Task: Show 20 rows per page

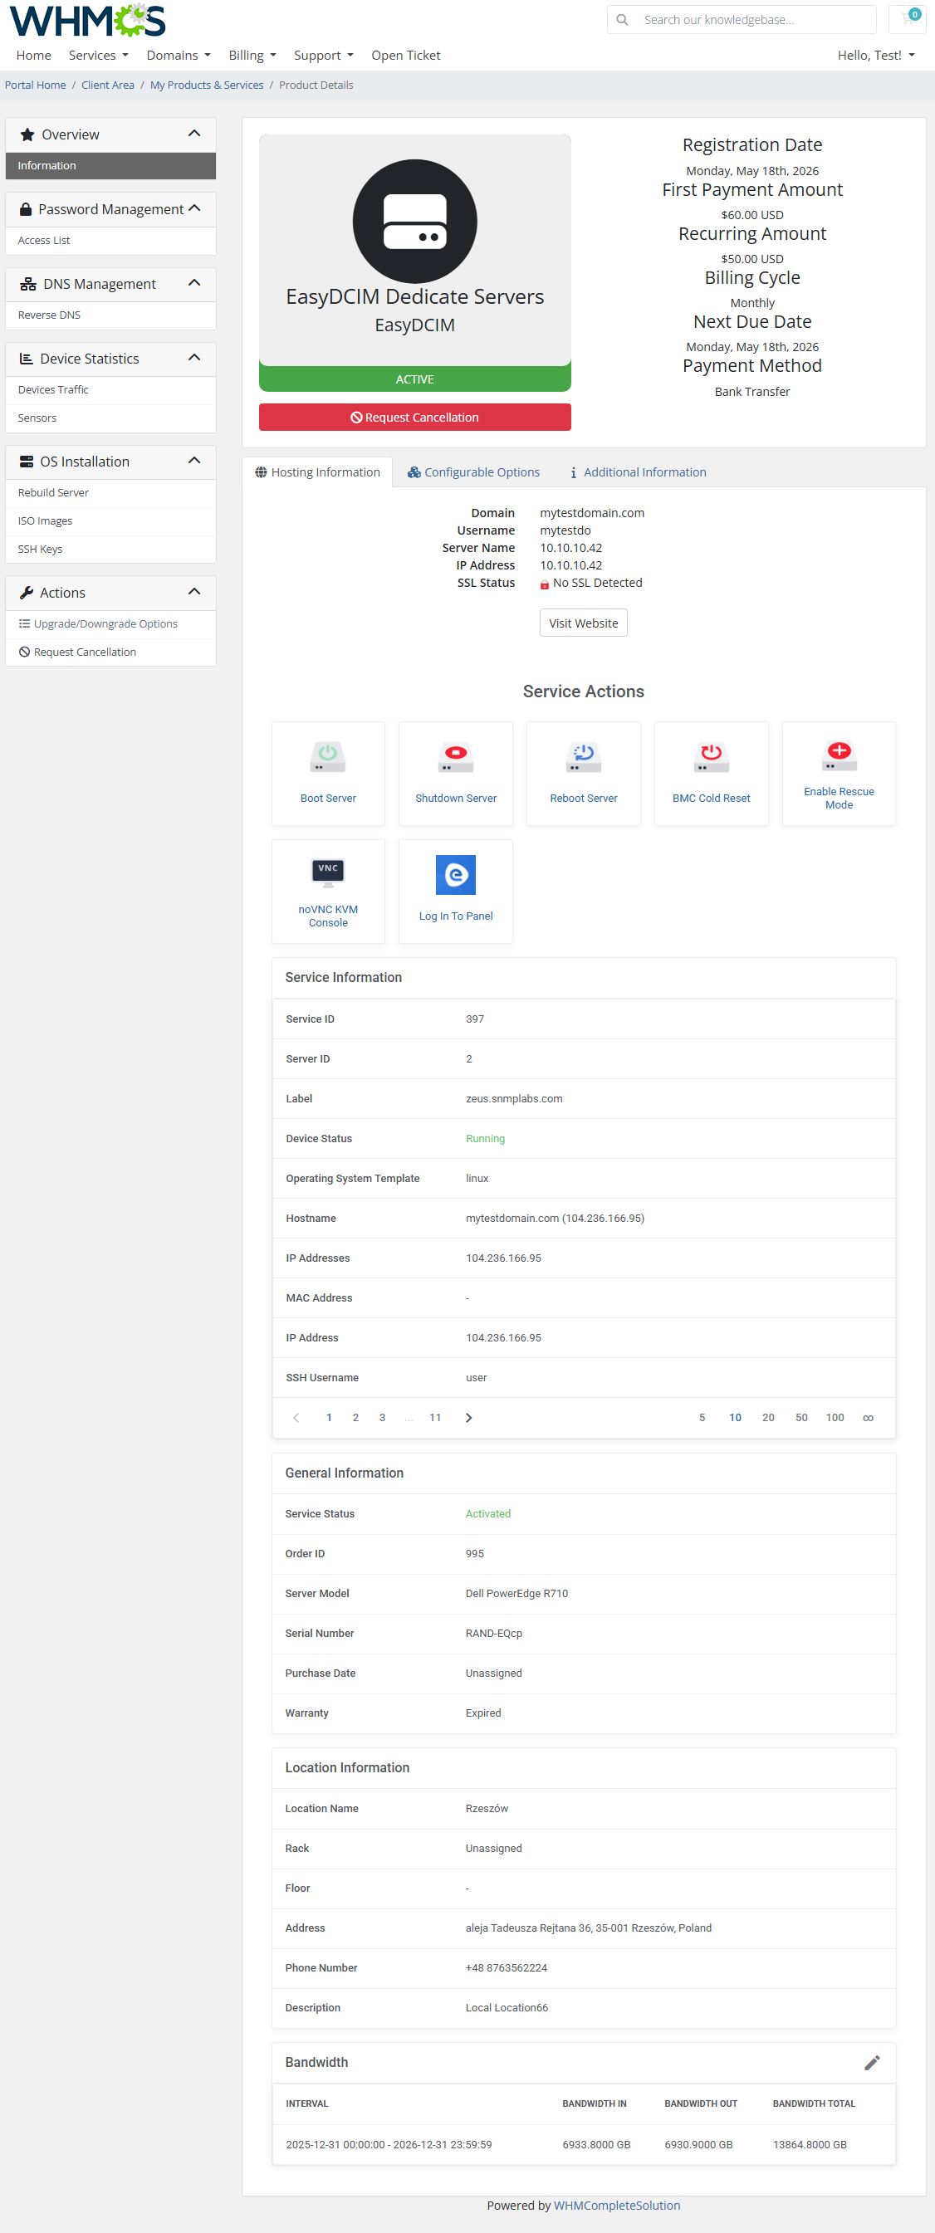Action: pyautogui.click(x=767, y=1417)
